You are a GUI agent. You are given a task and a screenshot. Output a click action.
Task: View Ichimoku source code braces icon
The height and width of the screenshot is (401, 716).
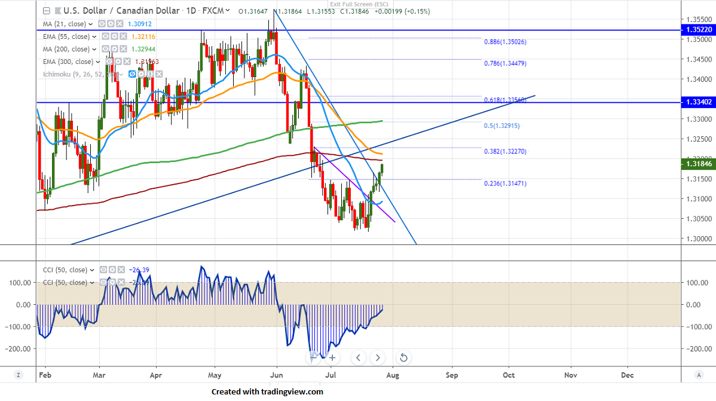(150, 74)
